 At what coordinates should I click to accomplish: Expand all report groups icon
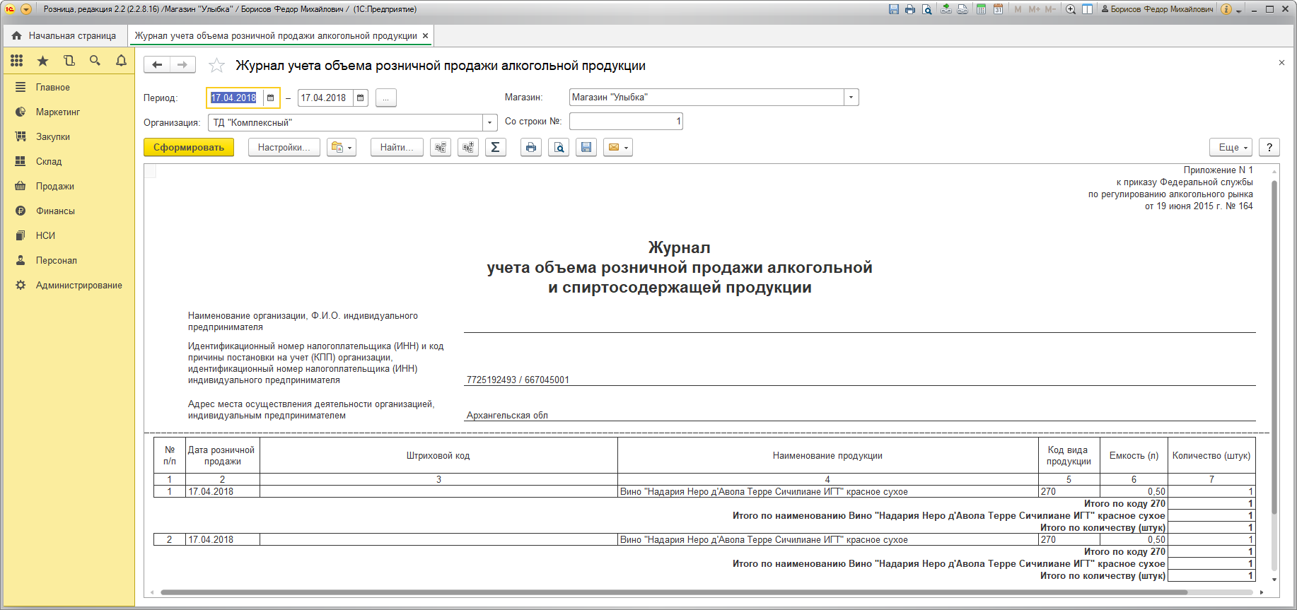coord(468,147)
